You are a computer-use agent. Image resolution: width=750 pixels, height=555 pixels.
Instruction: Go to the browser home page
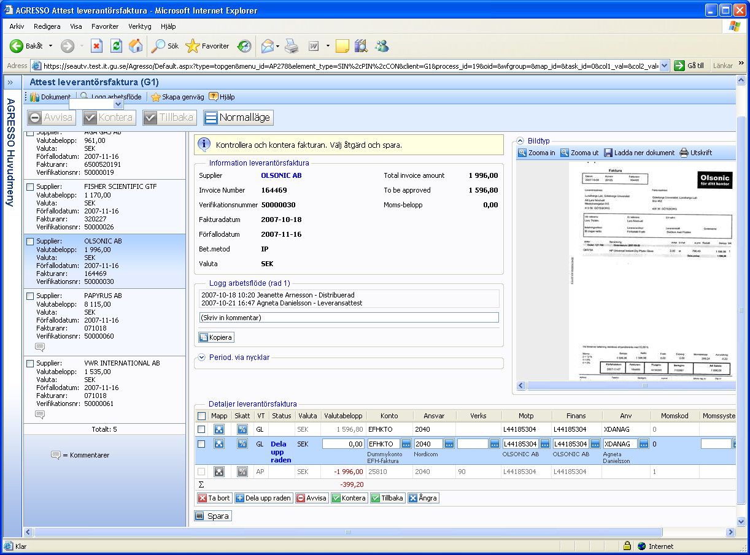tap(136, 46)
